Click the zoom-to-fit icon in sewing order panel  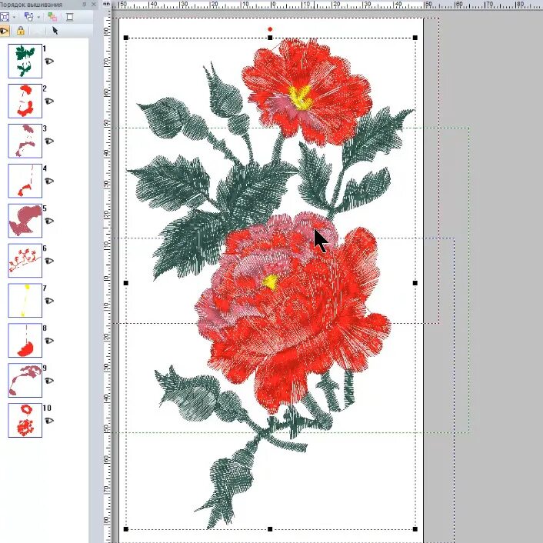pos(5,17)
